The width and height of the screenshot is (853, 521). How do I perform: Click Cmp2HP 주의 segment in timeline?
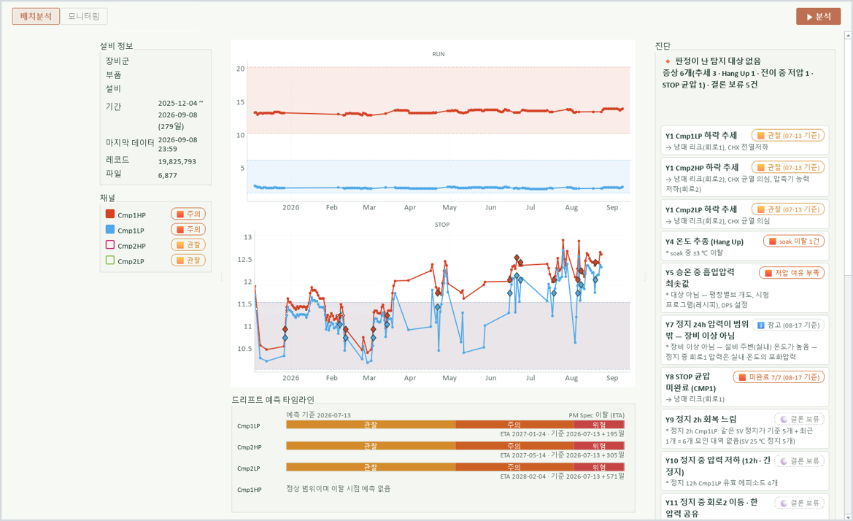coord(514,446)
